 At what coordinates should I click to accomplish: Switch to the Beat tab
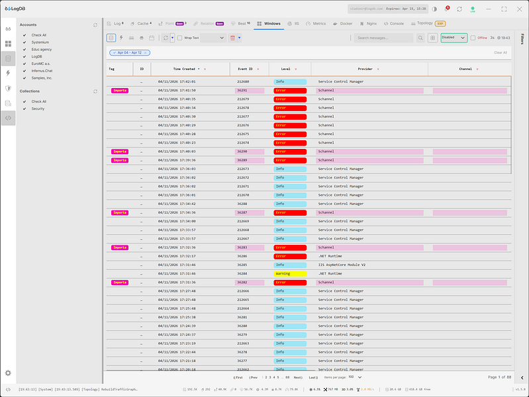240,24
